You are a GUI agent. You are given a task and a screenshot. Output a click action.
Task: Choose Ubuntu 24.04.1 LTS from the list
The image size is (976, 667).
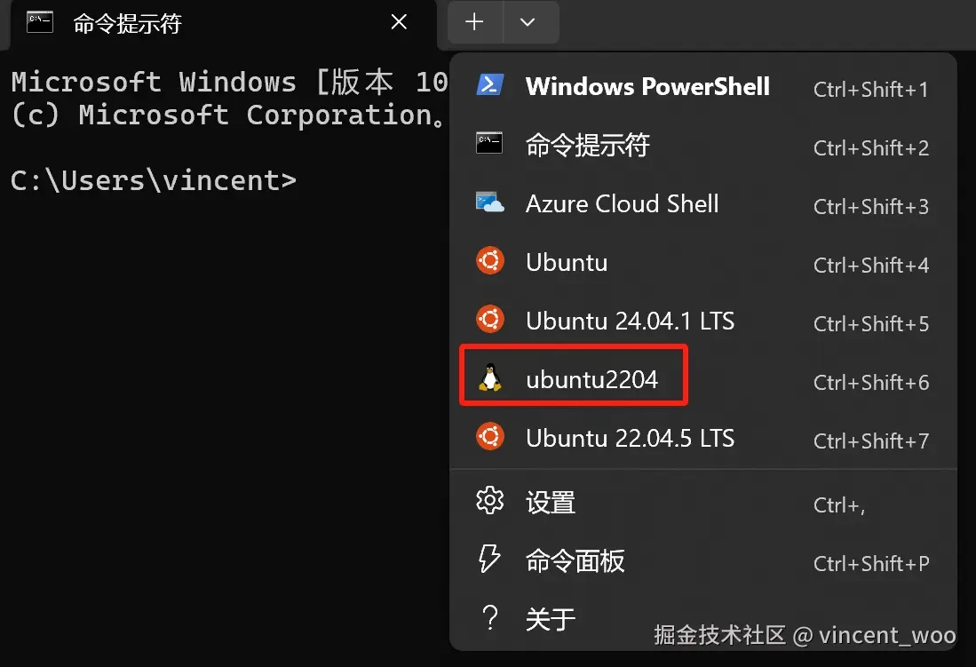[630, 321]
